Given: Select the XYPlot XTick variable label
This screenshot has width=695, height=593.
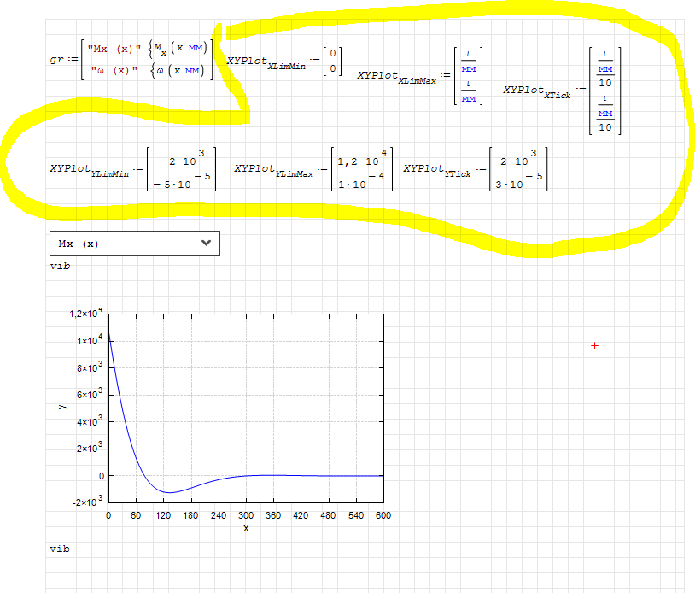Looking at the screenshot, I should coord(538,91).
